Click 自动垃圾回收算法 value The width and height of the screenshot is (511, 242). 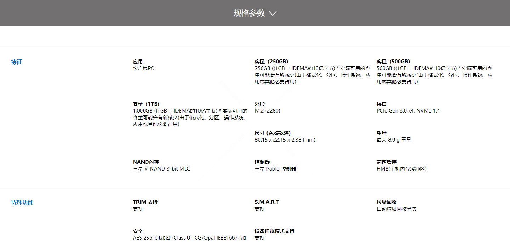[397, 209]
